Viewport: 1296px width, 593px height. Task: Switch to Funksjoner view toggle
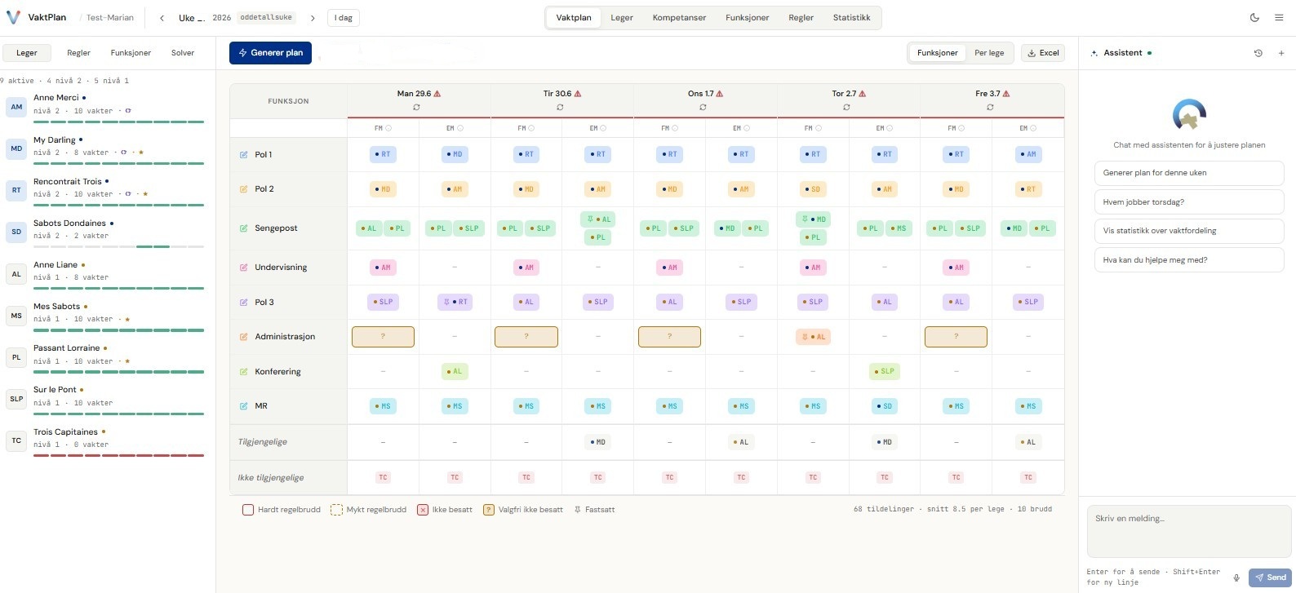tap(937, 53)
